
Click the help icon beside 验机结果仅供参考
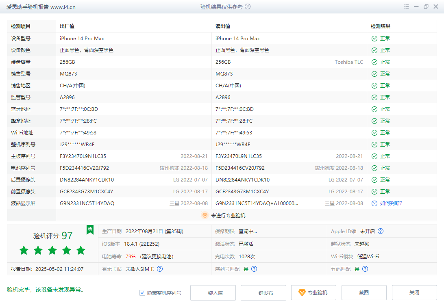coord(248,6)
